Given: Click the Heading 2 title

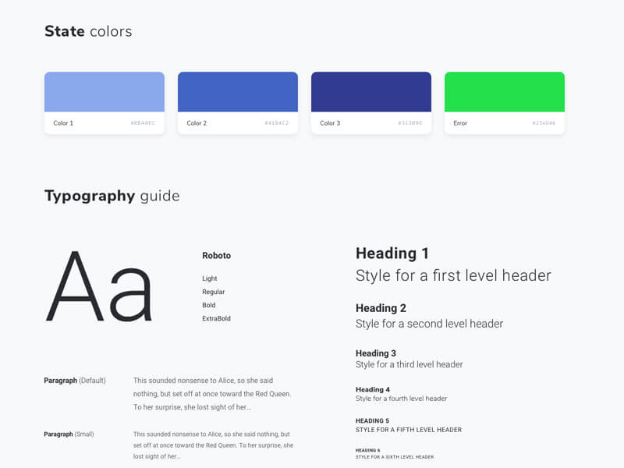Looking at the screenshot, I should (x=381, y=308).
